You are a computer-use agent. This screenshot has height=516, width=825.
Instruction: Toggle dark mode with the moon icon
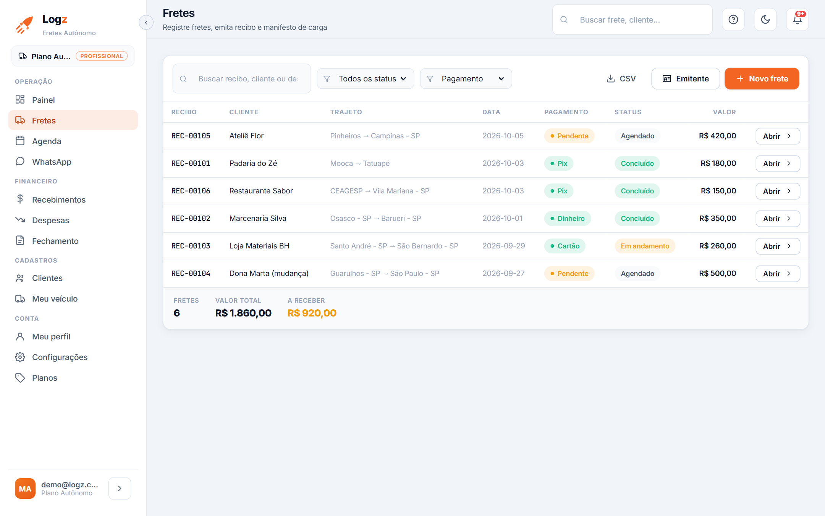point(765,19)
